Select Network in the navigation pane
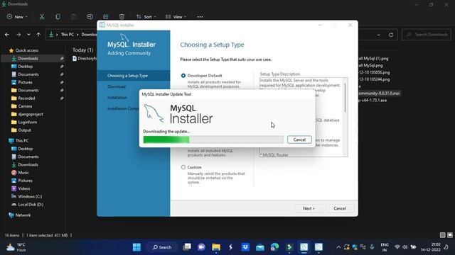 [23, 215]
